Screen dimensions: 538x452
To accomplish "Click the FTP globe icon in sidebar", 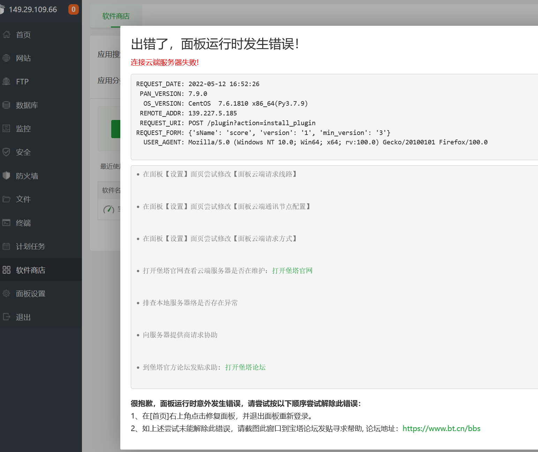I will click(x=6, y=82).
